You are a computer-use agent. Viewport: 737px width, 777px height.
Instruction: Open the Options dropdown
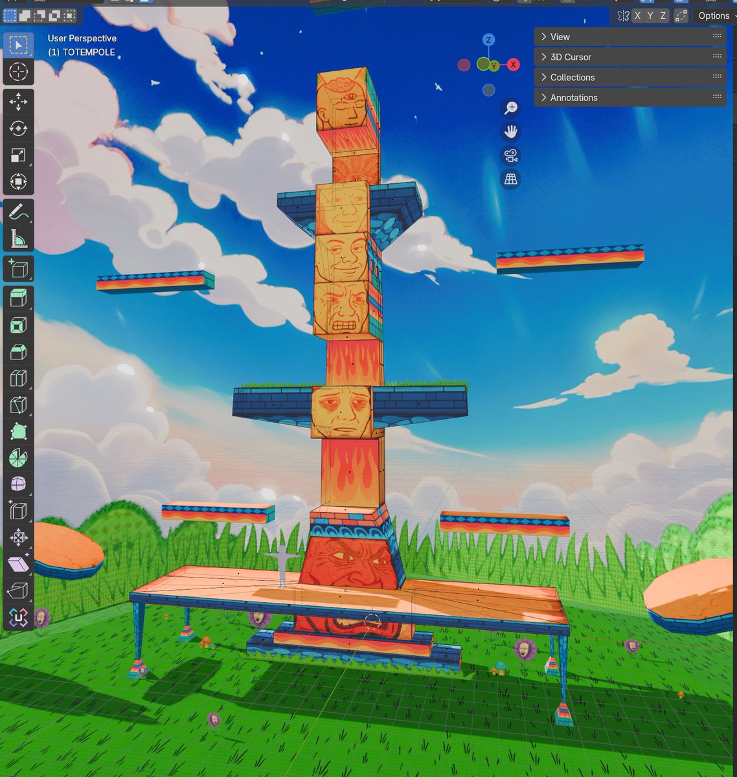tap(714, 16)
